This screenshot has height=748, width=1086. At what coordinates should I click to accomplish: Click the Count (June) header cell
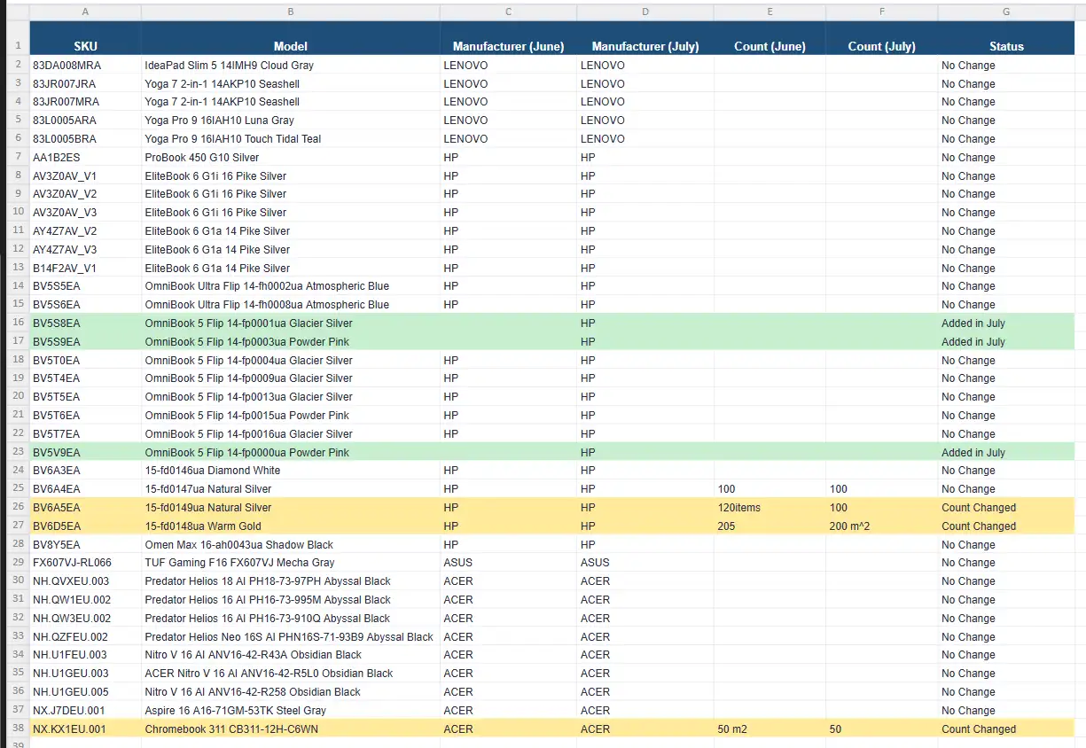[x=770, y=38]
